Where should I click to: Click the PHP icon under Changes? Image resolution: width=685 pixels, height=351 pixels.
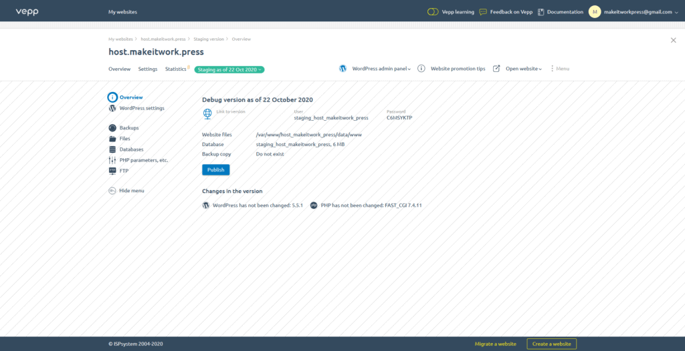tap(314, 206)
